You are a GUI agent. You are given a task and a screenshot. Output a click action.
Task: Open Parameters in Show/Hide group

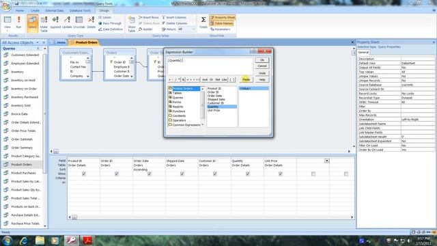pyautogui.click(x=220, y=29)
